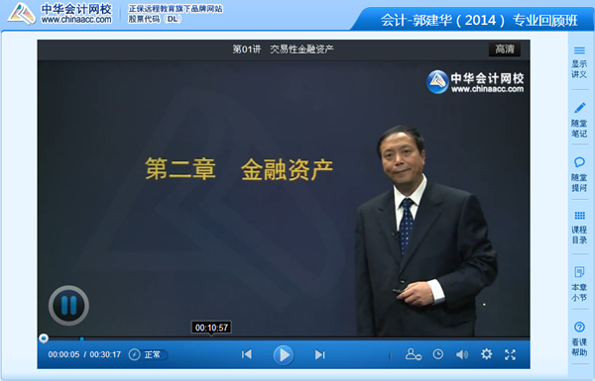Open player settings gear
This screenshot has height=381, width=595.
tap(487, 354)
